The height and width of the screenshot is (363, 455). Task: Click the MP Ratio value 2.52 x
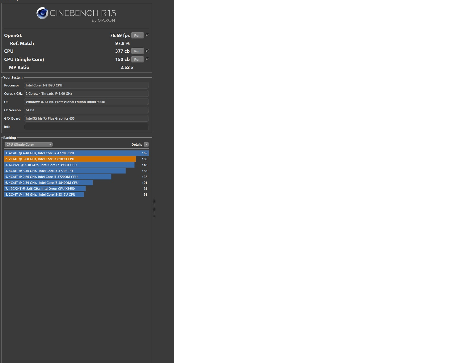pyautogui.click(x=127, y=68)
